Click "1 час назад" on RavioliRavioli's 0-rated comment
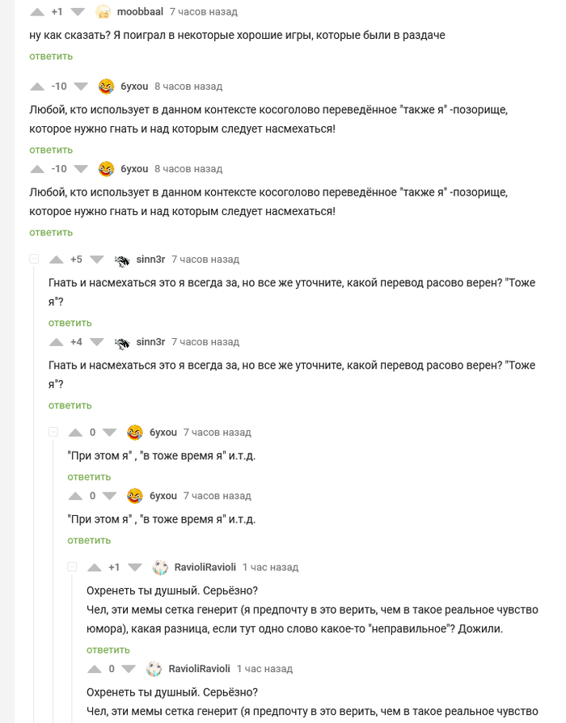The height and width of the screenshot is (723, 566). coord(264,669)
